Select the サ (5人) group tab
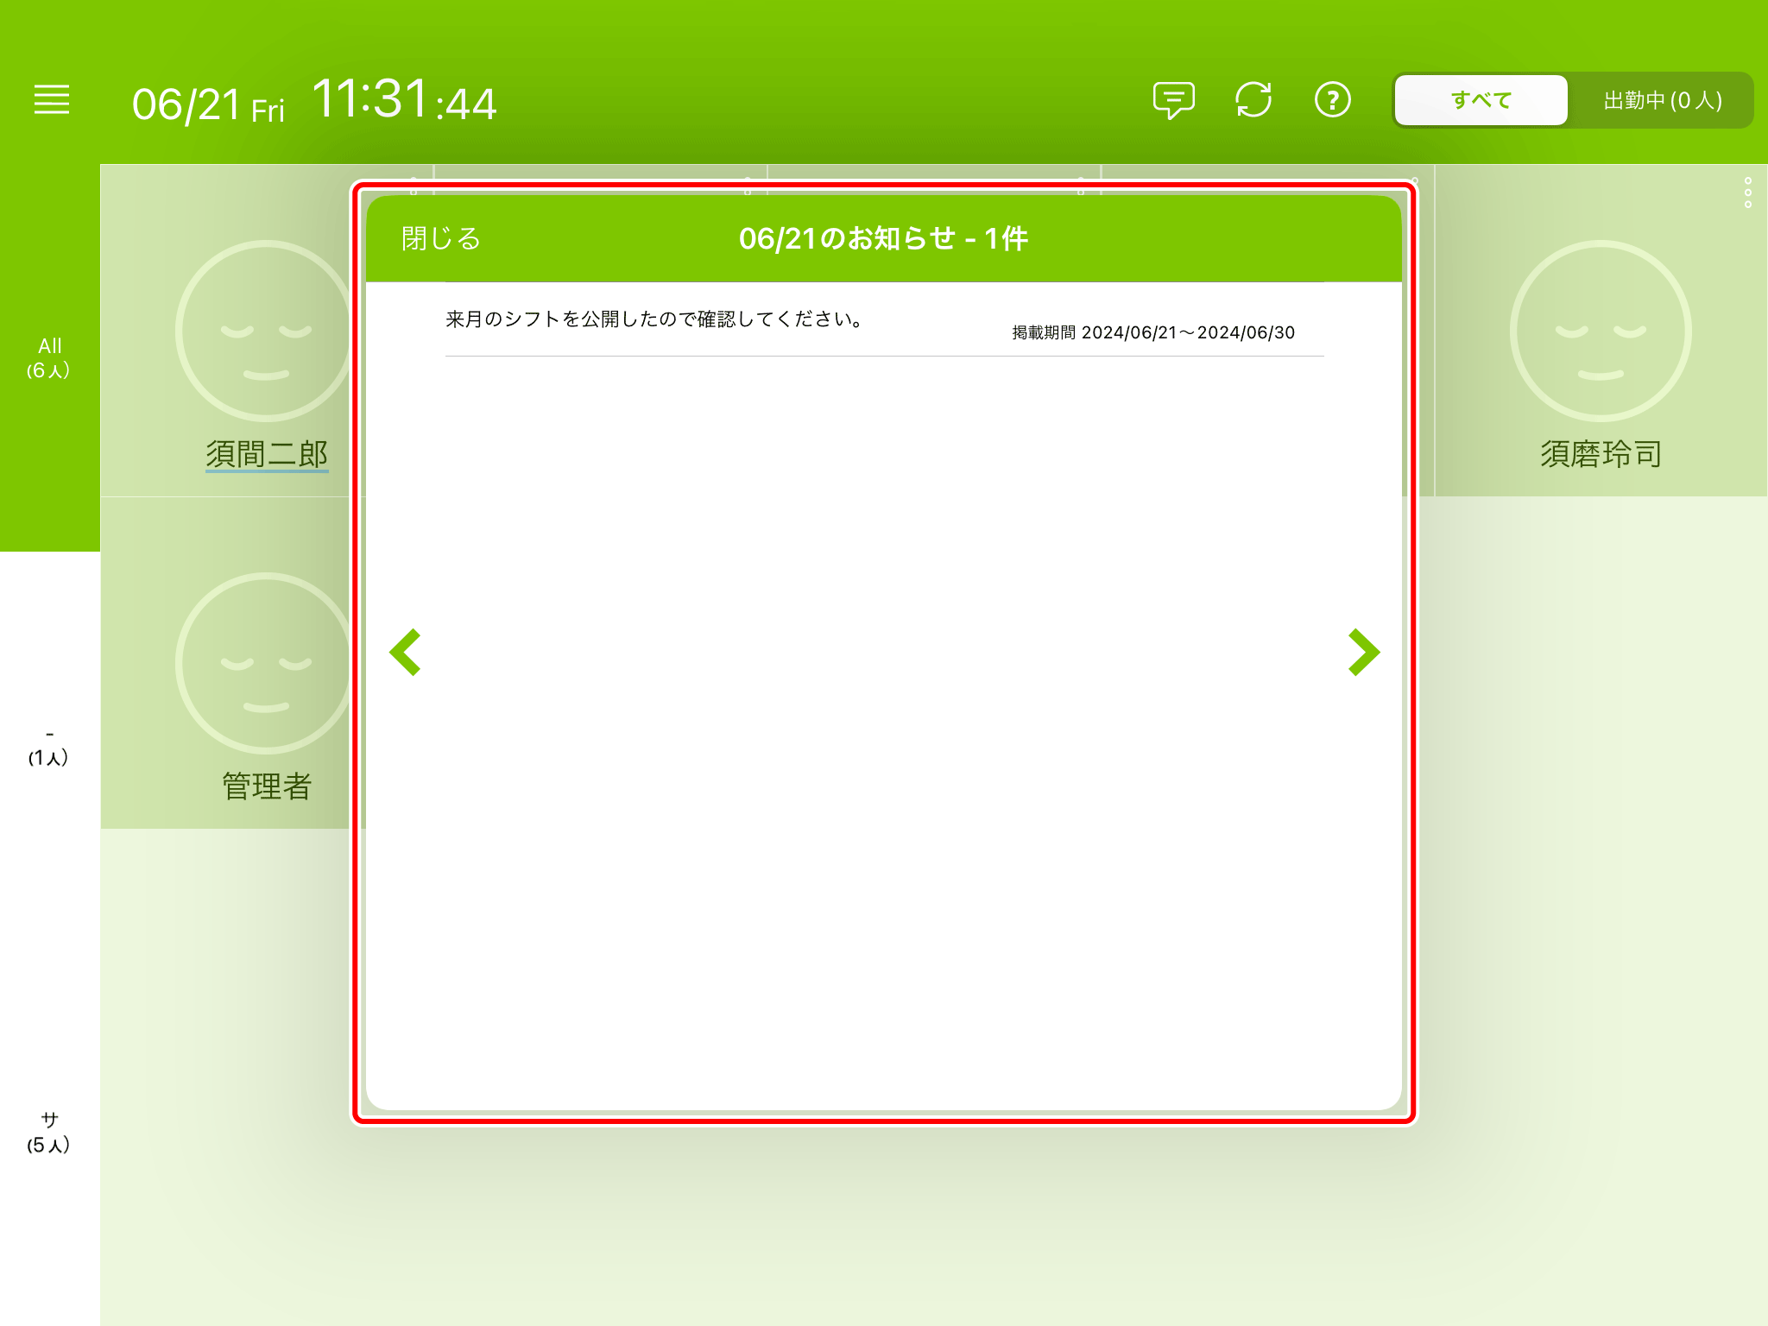Screen dimensions: 1768x1326 tap(49, 1133)
